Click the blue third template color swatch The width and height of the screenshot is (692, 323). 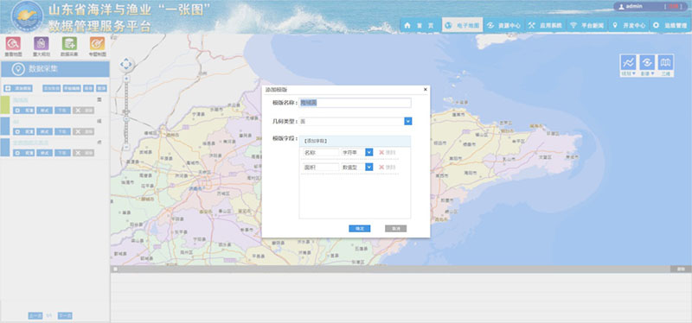(x=5, y=147)
